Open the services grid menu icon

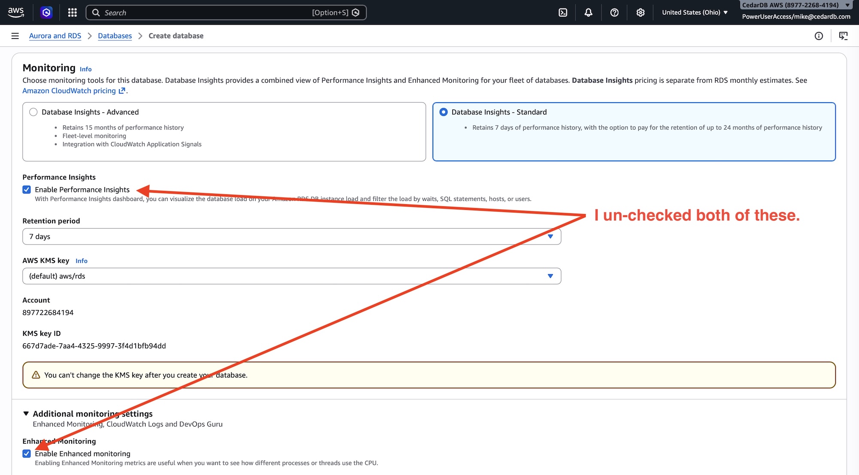pos(72,12)
